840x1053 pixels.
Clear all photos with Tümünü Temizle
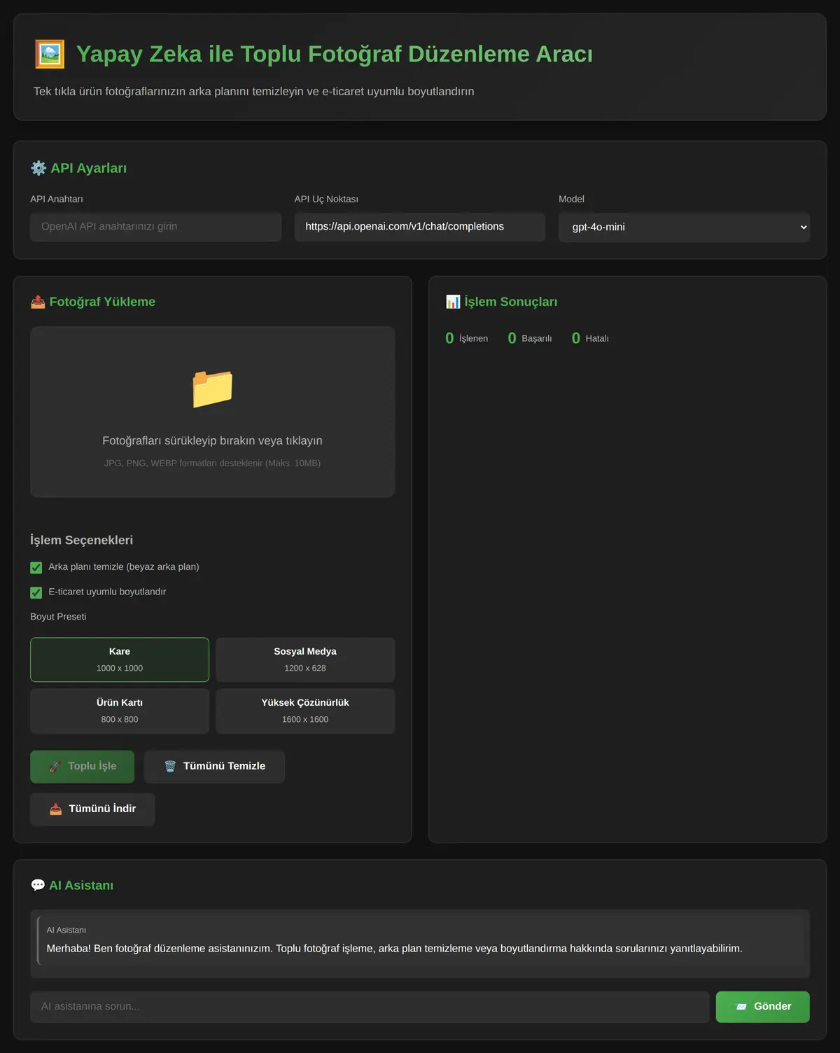point(214,767)
